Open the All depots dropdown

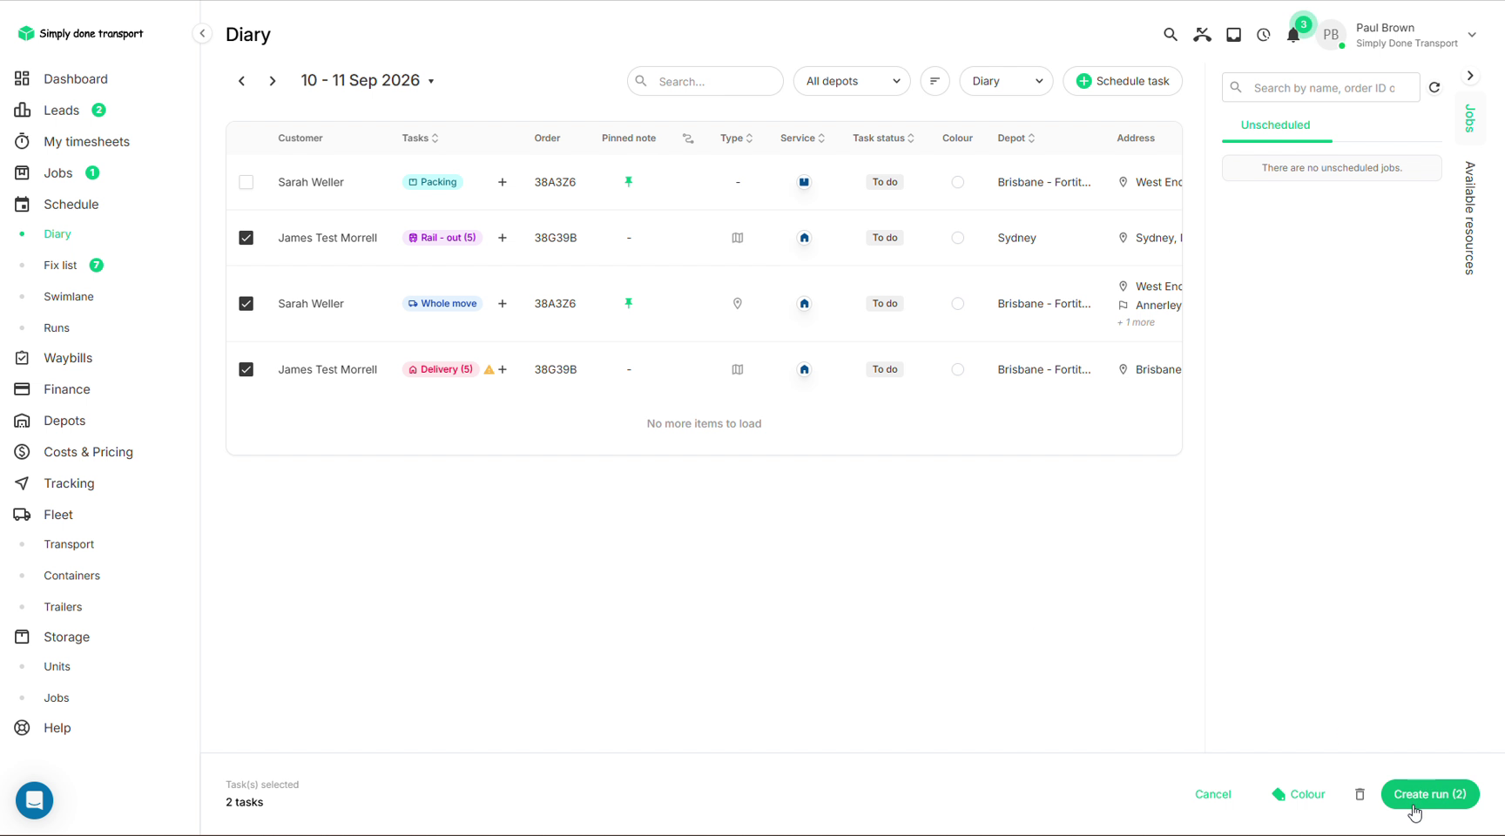click(x=852, y=81)
